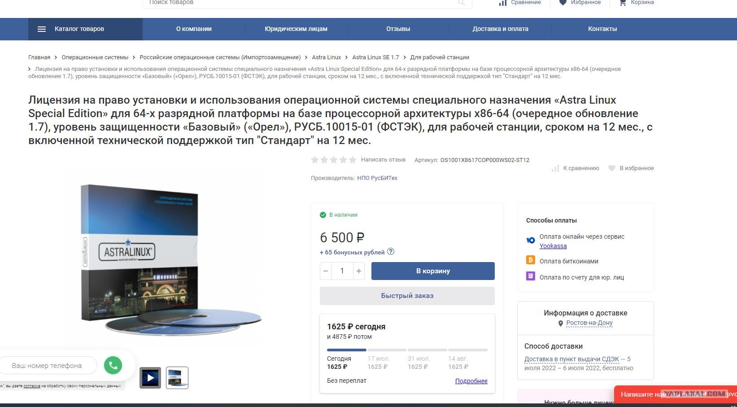Open the О компании menu item
The height and width of the screenshot is (407, 737).
click(194, 29)
